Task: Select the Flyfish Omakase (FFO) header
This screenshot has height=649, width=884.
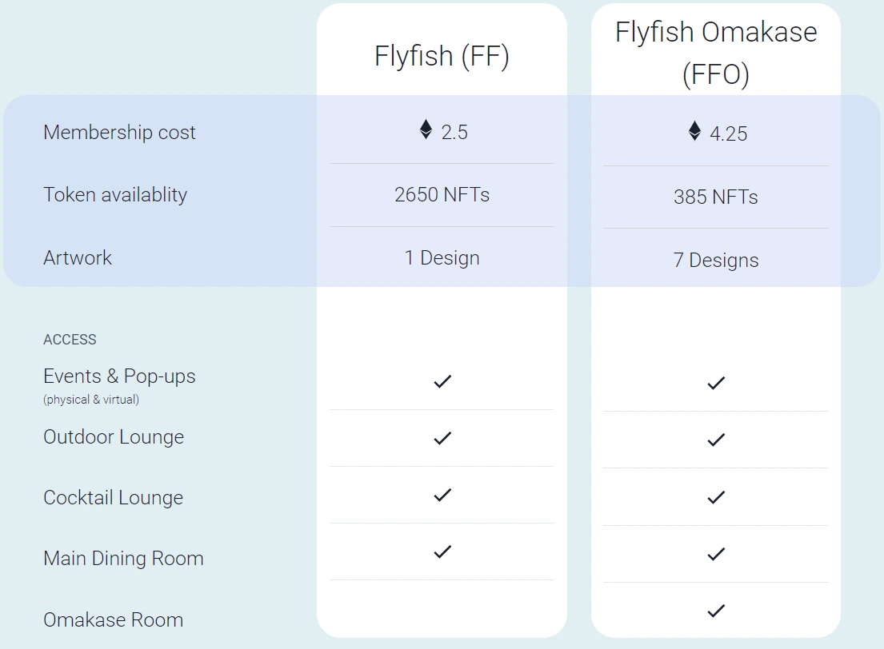Action: point(716,53)
